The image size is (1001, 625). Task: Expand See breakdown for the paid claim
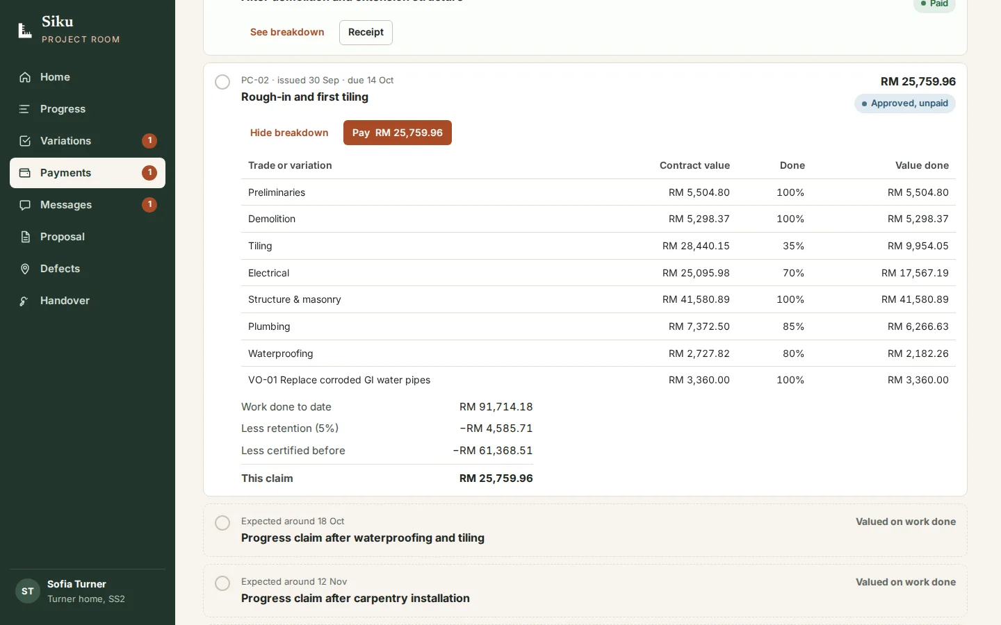(287, 32)
